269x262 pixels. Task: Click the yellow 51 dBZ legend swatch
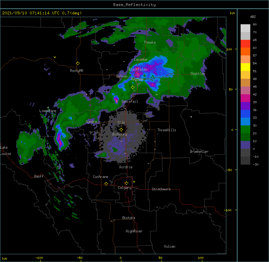[x=245, y=67]
